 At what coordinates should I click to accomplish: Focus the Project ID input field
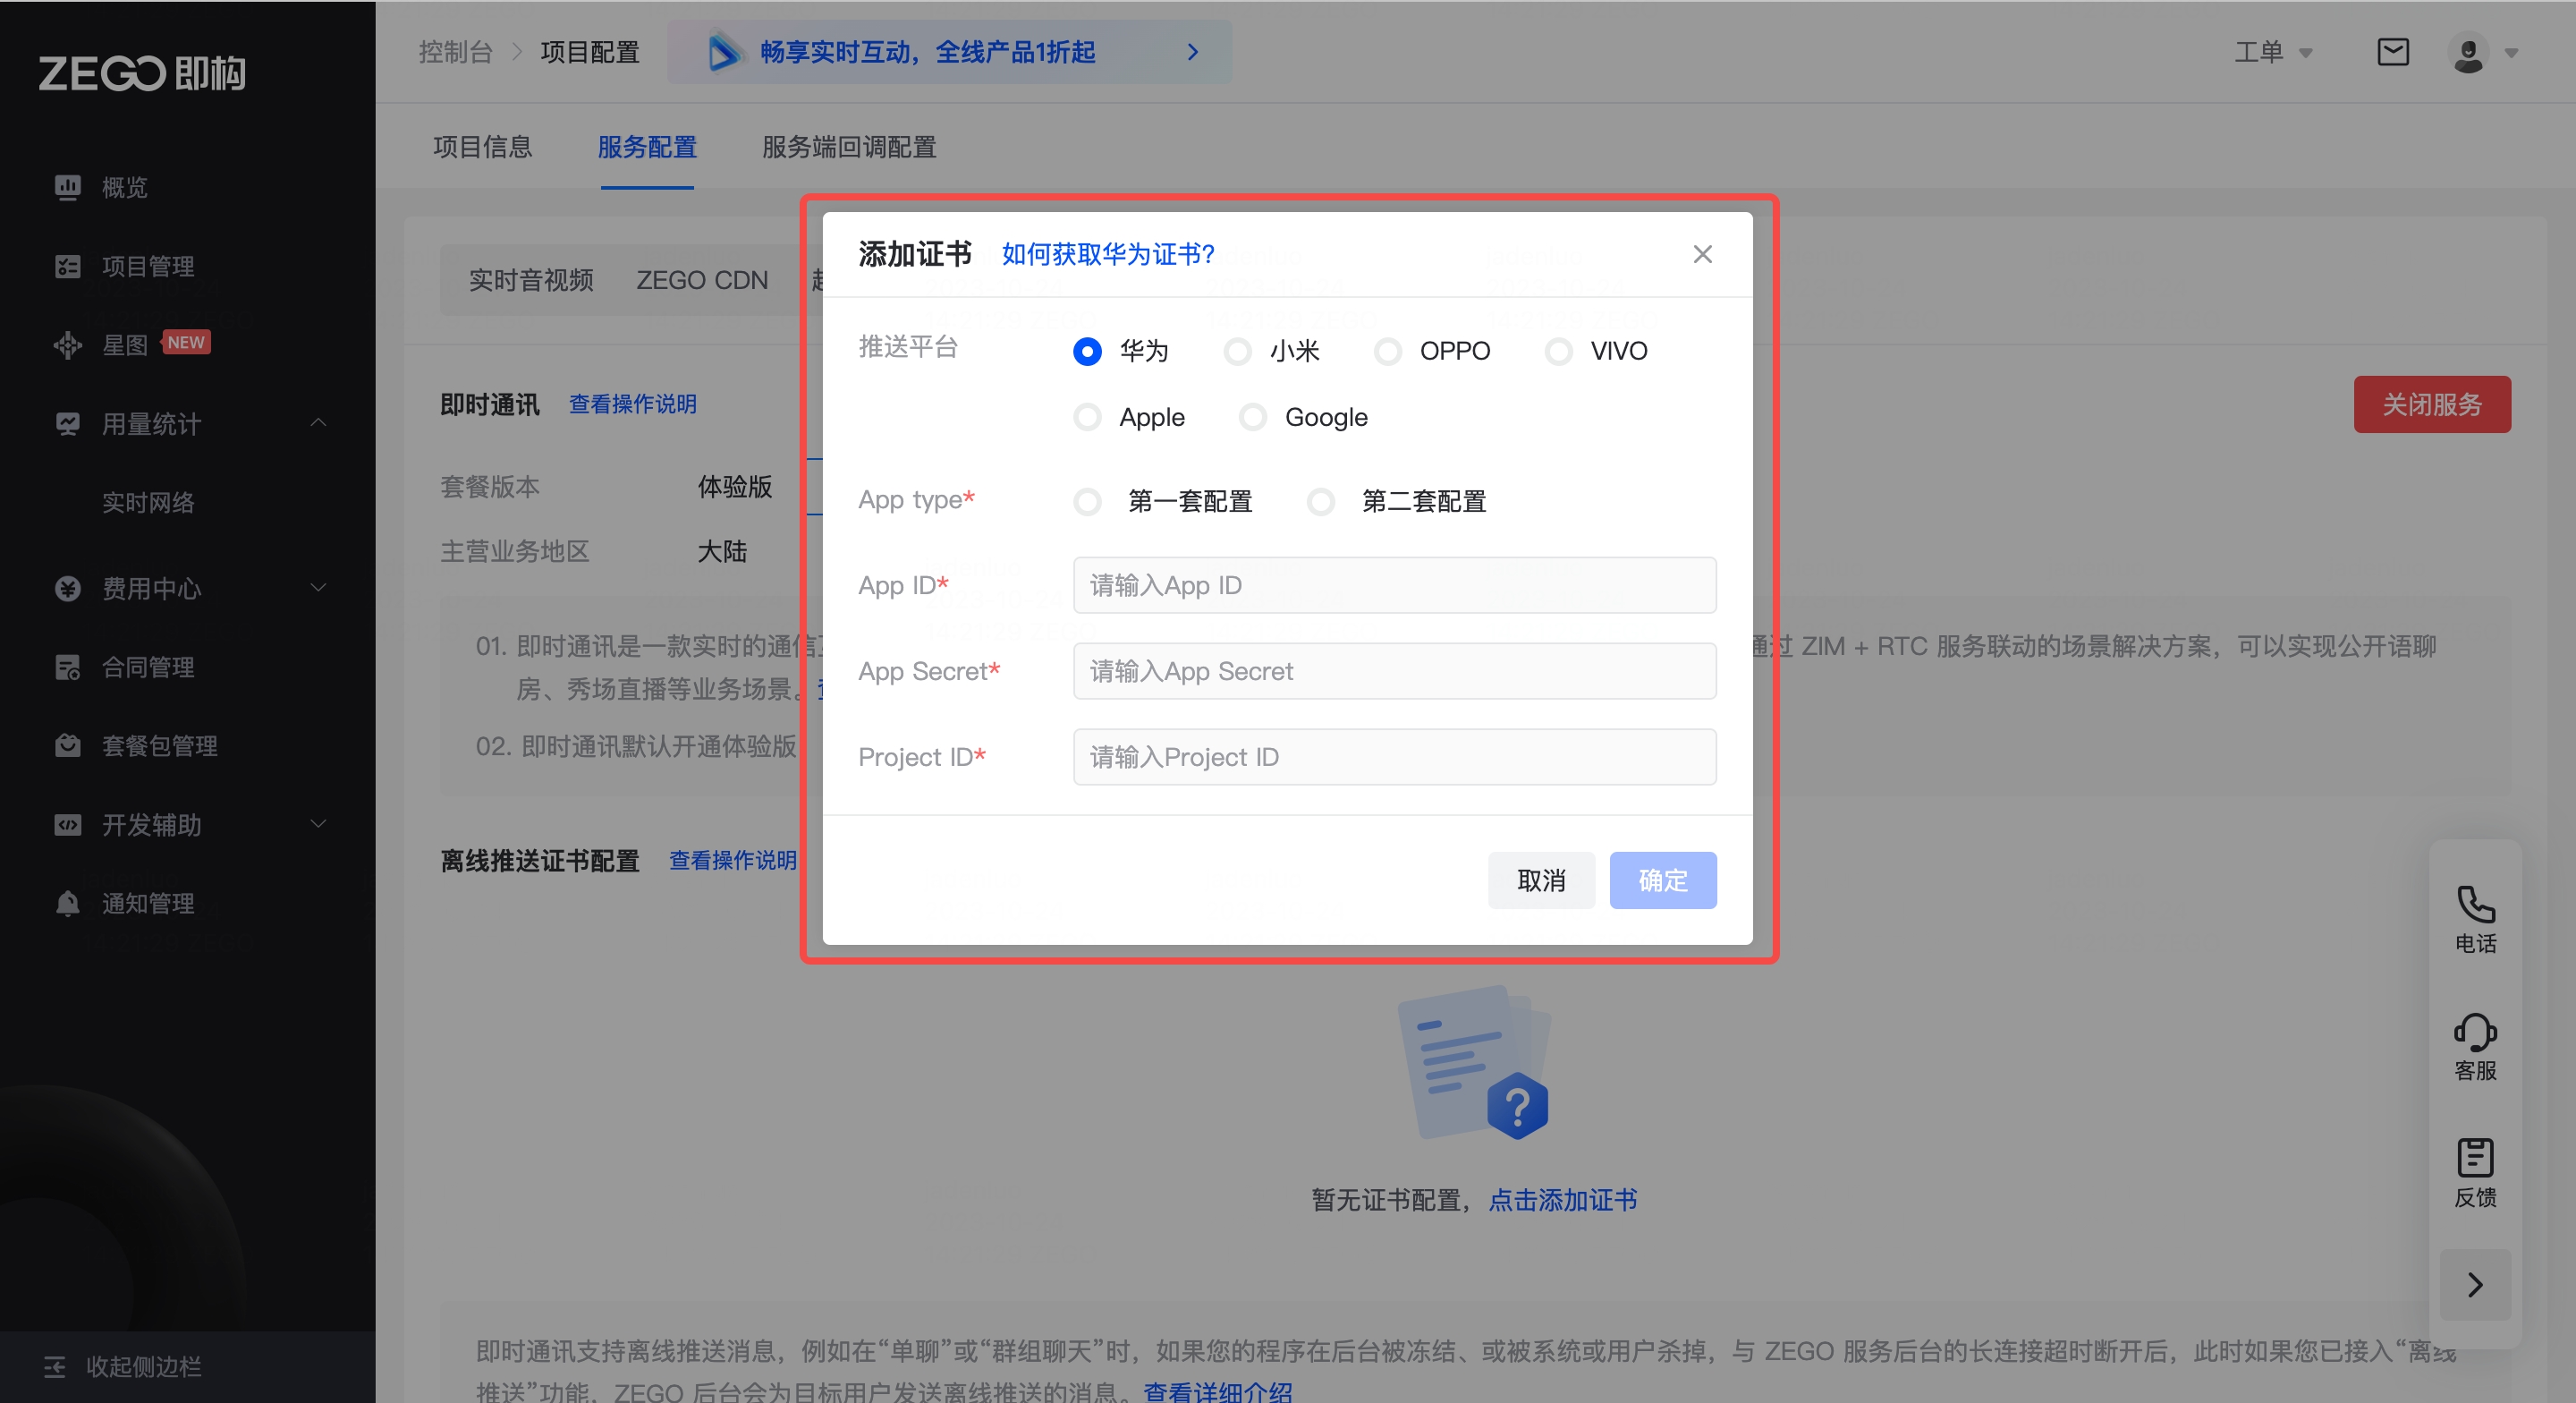(x=1394, y=758)
